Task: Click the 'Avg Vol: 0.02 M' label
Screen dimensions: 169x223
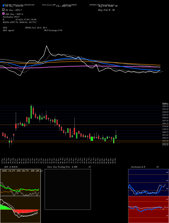Action: tap(108, 6)
